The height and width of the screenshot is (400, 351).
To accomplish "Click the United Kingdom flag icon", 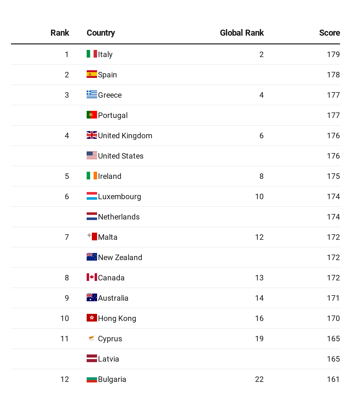I will (92, 135).
